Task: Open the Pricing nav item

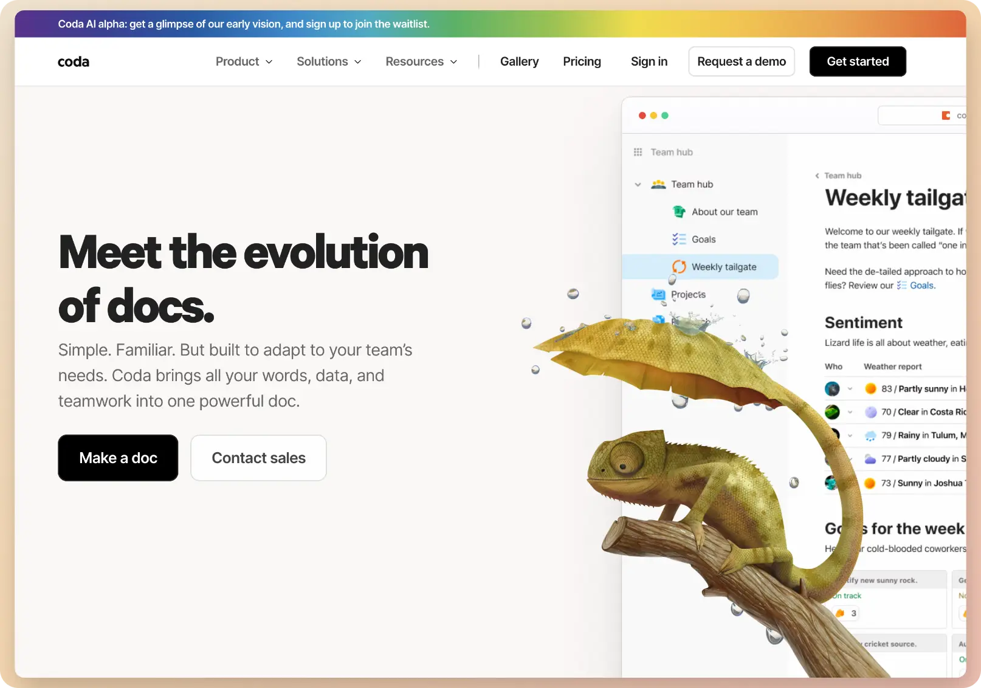Action: 582,61
